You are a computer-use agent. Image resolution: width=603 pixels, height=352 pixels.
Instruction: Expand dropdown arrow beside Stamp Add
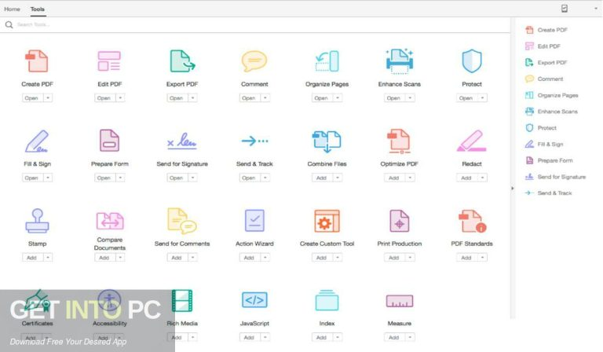pos(48,258)
